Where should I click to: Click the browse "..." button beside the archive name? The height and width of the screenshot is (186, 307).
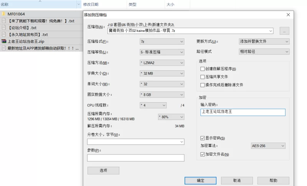tap(284, 31)
